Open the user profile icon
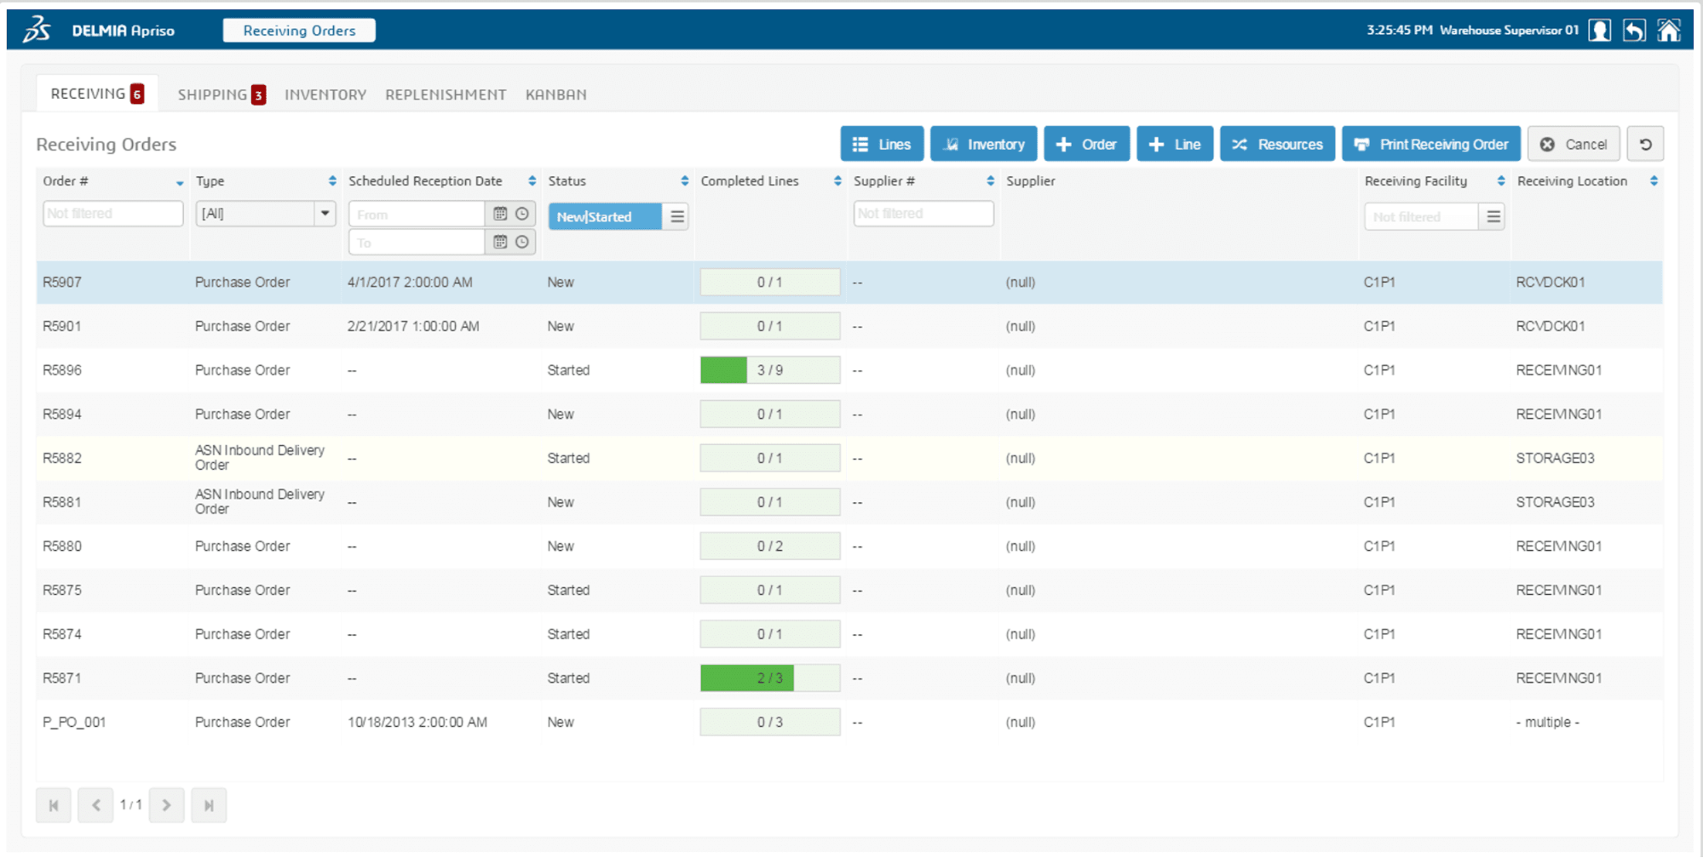This screenshot has height=858, width=1703. pos(1600,31)
